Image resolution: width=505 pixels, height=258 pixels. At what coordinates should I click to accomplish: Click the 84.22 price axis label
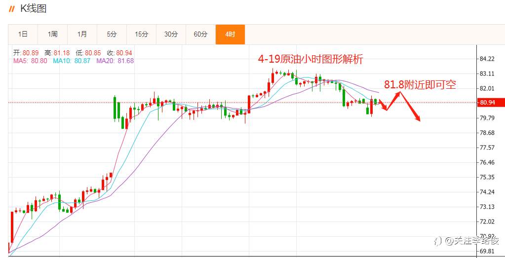(487, 59)
